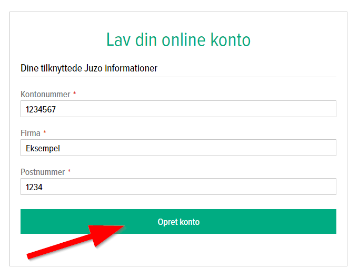
Task: Focus the Firma input field
Action: click(x=211, y=148)
